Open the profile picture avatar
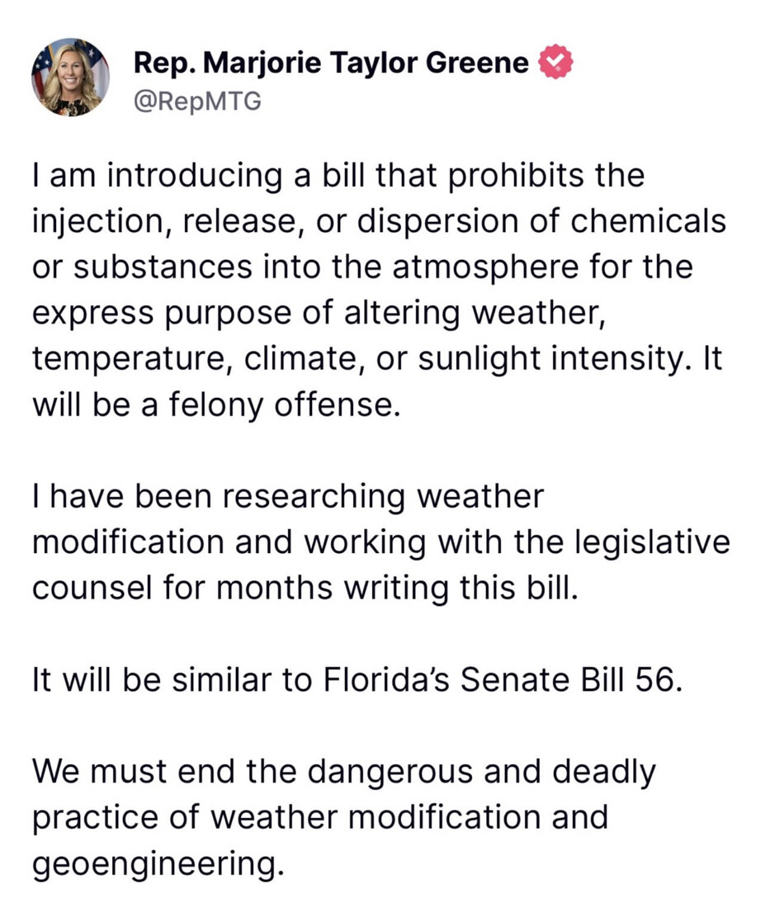Image resolution: width=770 pixels, height=908 pixels. 70,77
